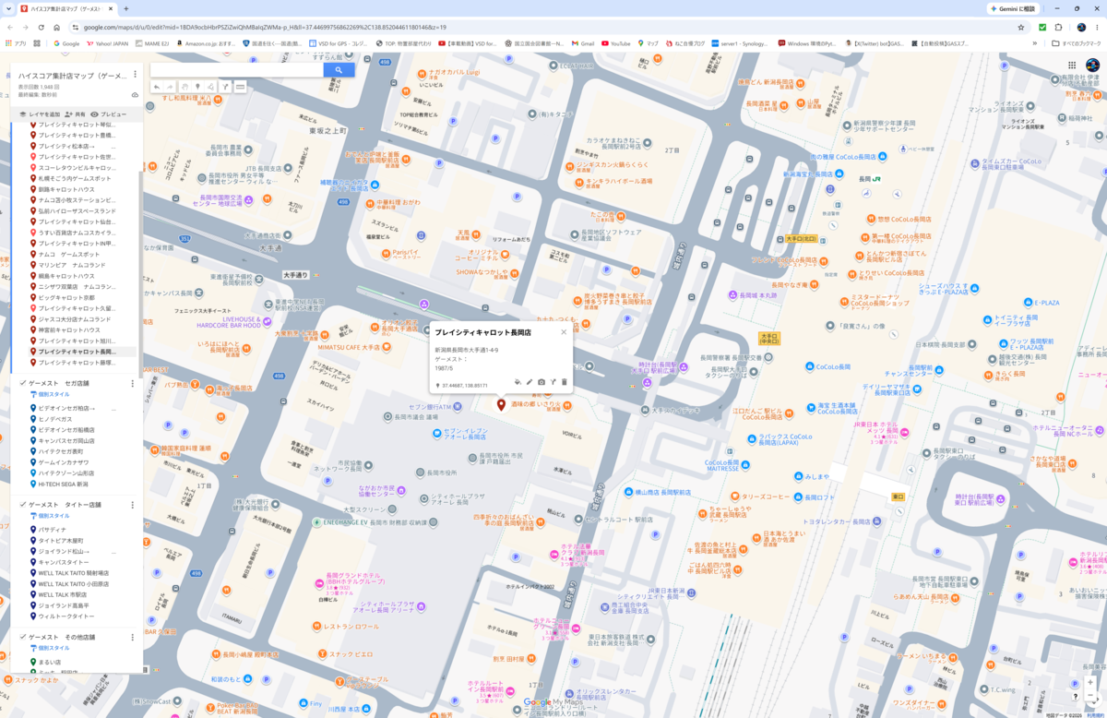Screen dimensions: 1107x718
Task: Click style paint-bucket icon in info popup
Action: coord(518,381)
